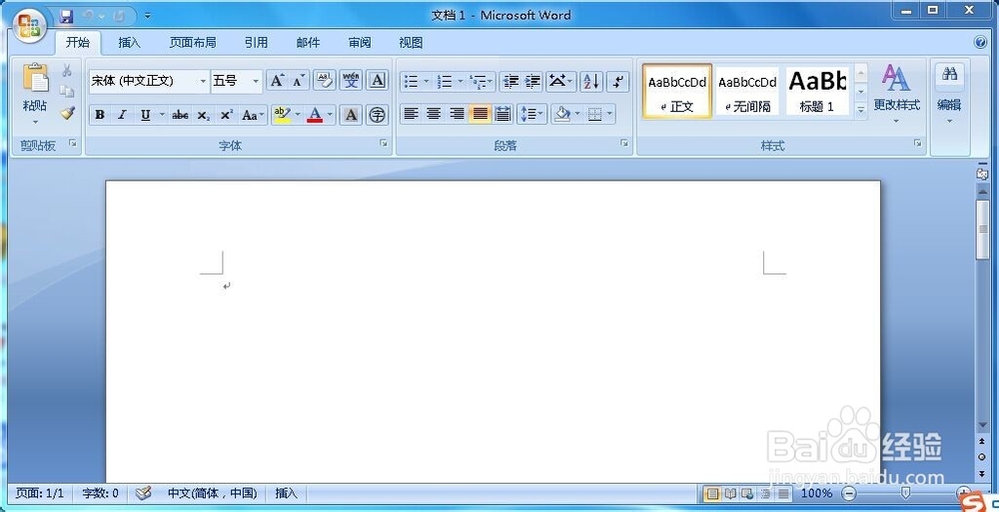Click 中文(简体，中国) language indicator
Image resolution: width=999 pixels, height=512 pixels.
pyautogui.click(x=212, y=493)
